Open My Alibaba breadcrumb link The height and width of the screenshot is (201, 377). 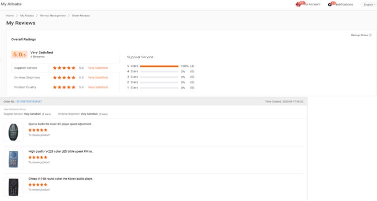(27, 16)
